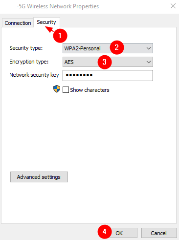Image resolution: width=179 pixels, height=240 pixels.
Task: Open Advanced settings
Action: coord(39,177)
